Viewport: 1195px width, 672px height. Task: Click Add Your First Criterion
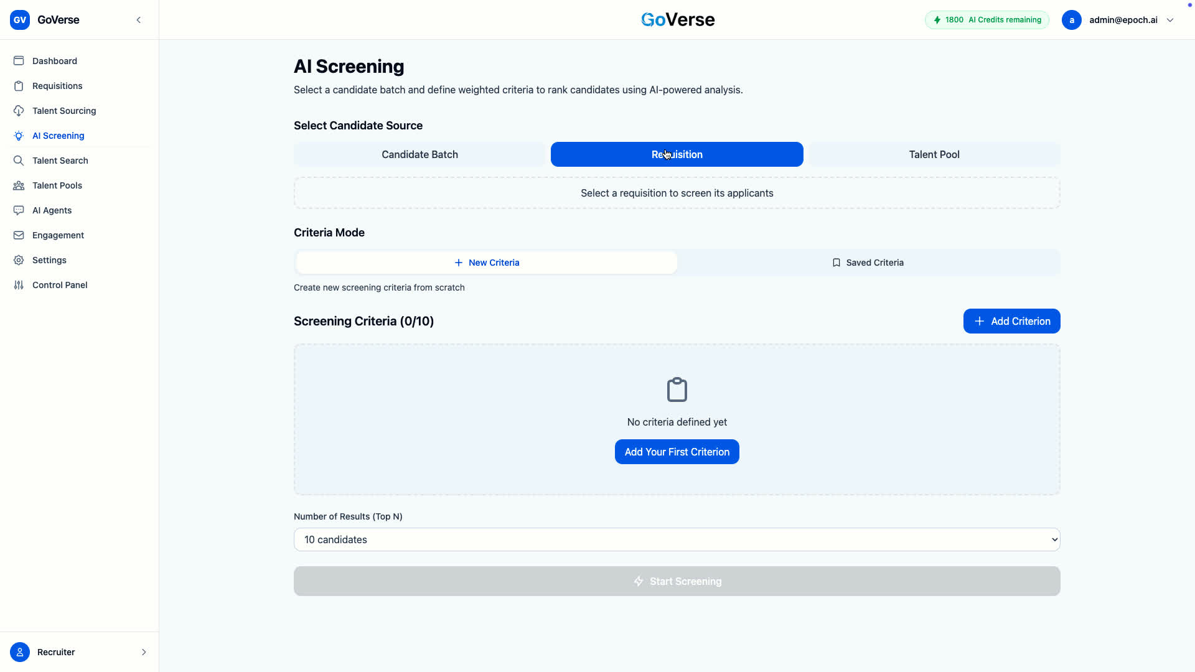click(677, 452)
